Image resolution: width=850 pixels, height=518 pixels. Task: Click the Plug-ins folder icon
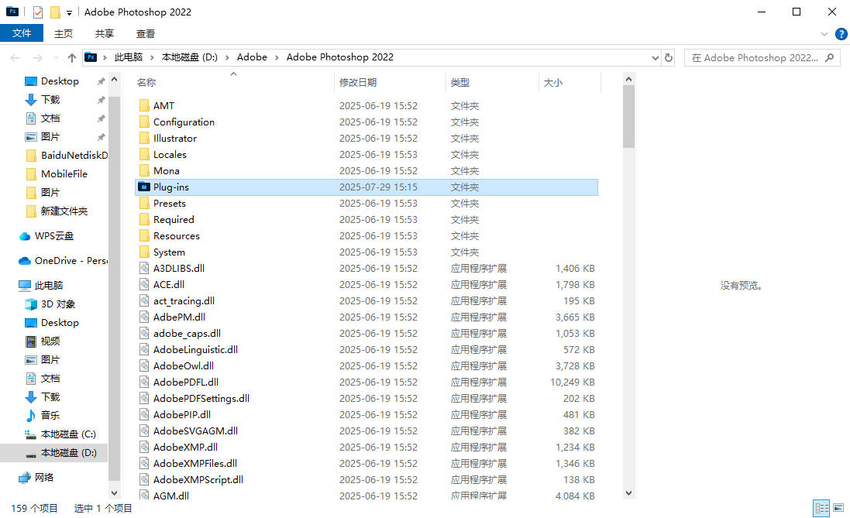click(143, 187)
